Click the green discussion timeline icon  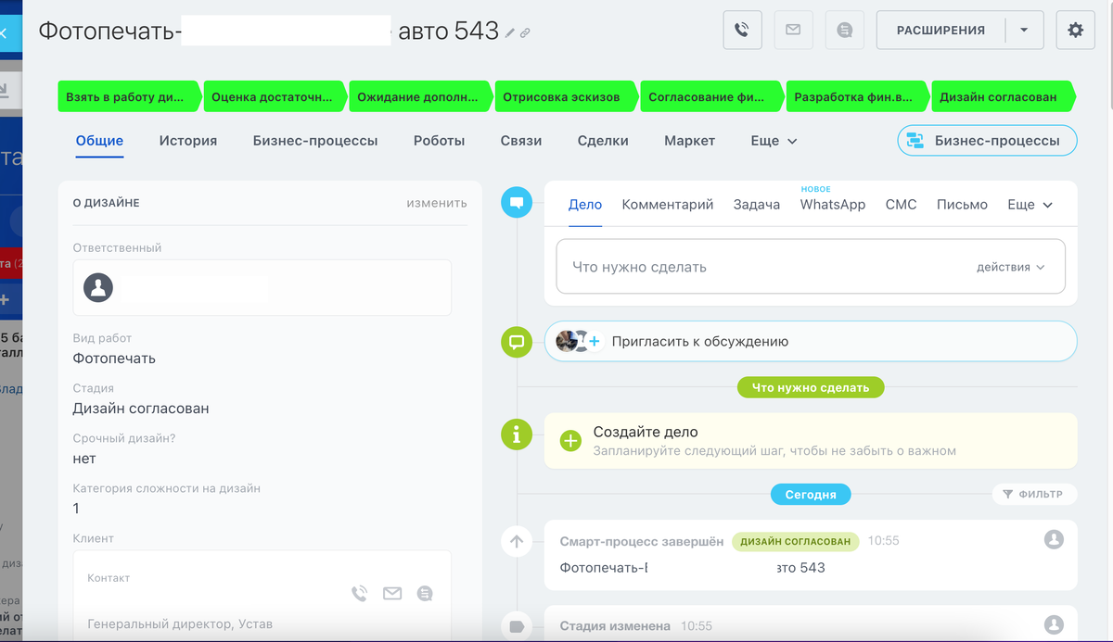tap(517, 341)
